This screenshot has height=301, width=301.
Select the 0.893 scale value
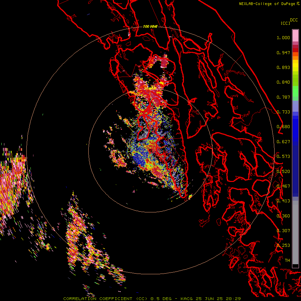pos(283,67)
